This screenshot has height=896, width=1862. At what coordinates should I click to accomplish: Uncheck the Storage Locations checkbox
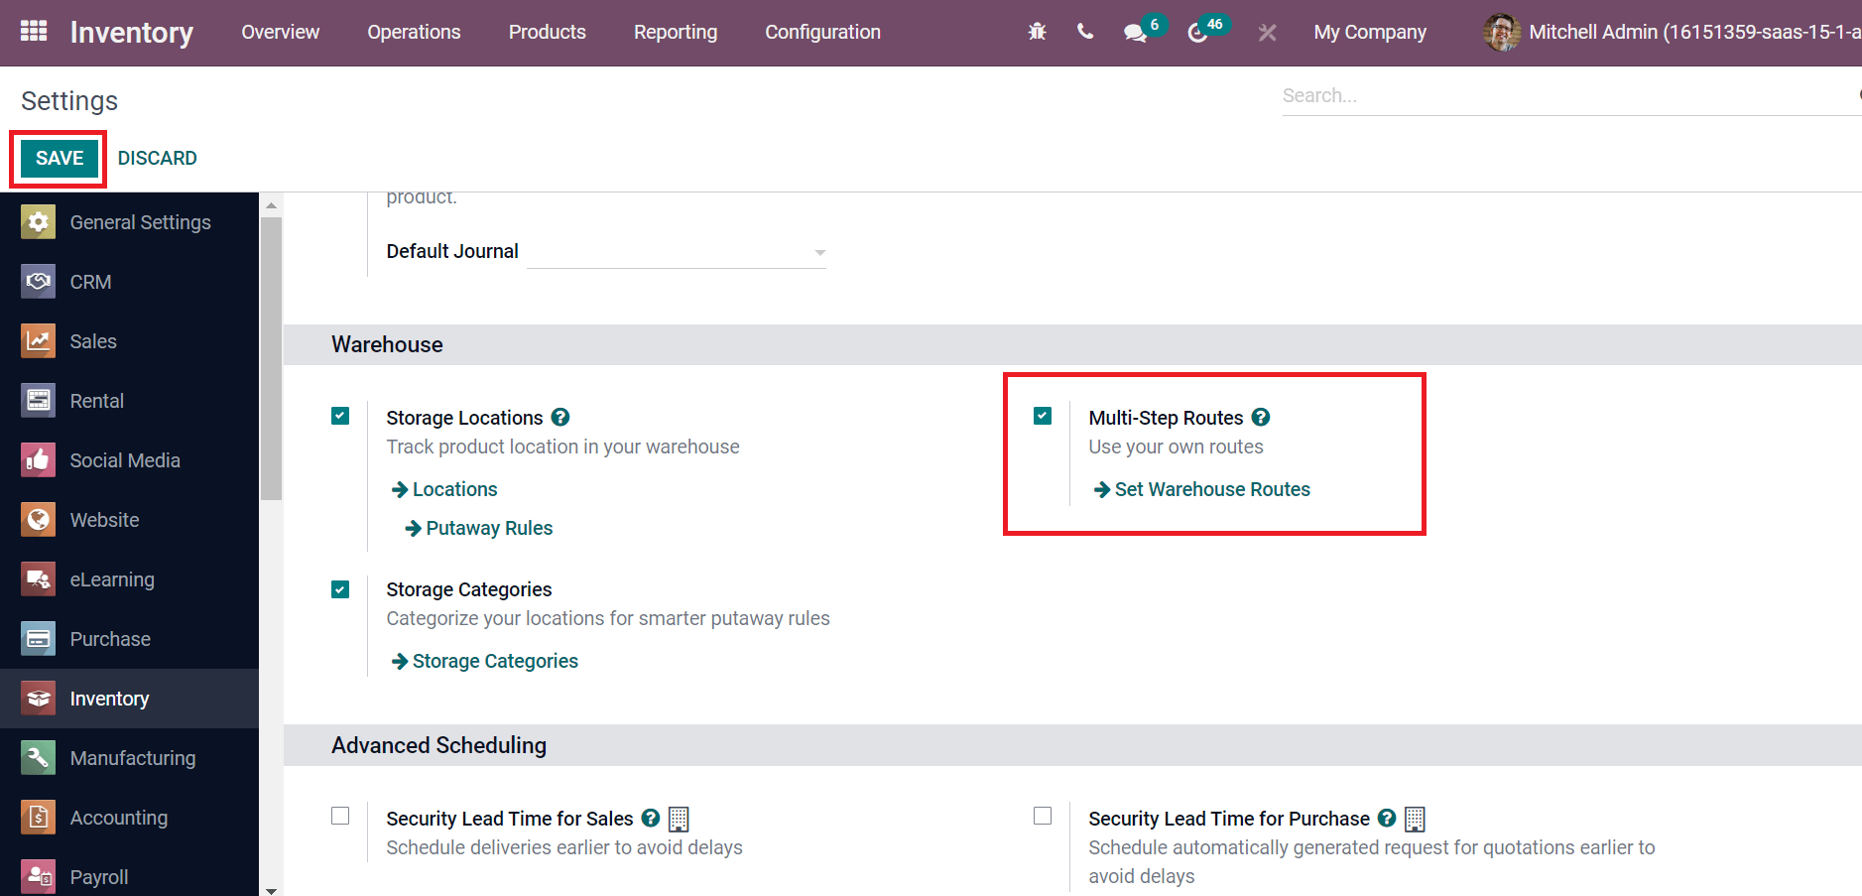click(340, 416)
